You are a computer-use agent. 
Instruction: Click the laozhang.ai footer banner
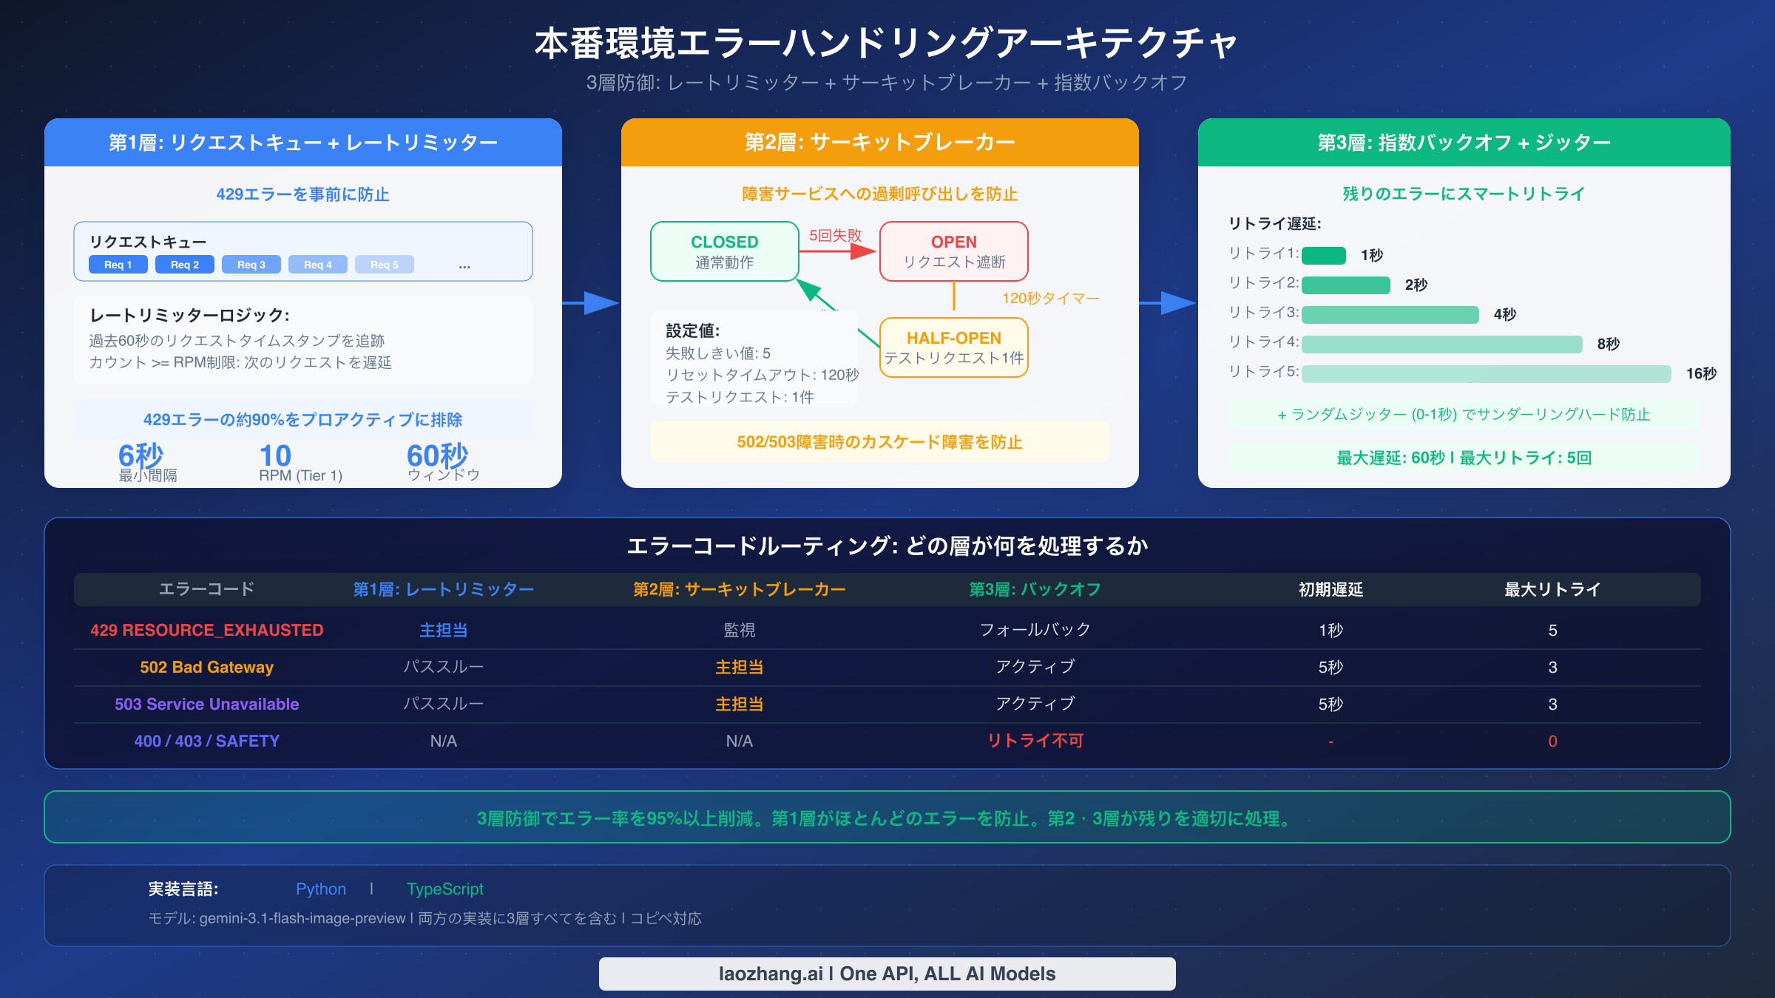click(x=887, y=974)
